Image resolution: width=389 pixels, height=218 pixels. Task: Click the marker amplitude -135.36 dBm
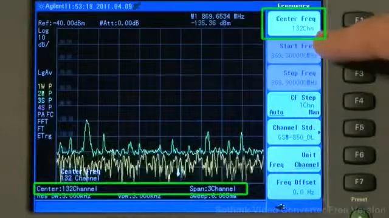(x=211, y=23)
